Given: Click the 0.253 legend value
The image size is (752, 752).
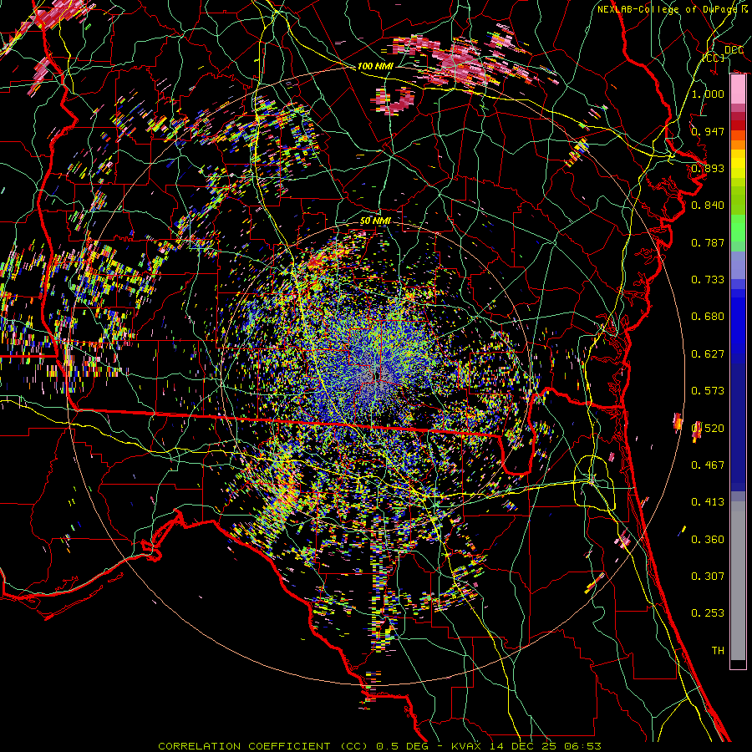Looking at the screenshot, I should [708, 613].
